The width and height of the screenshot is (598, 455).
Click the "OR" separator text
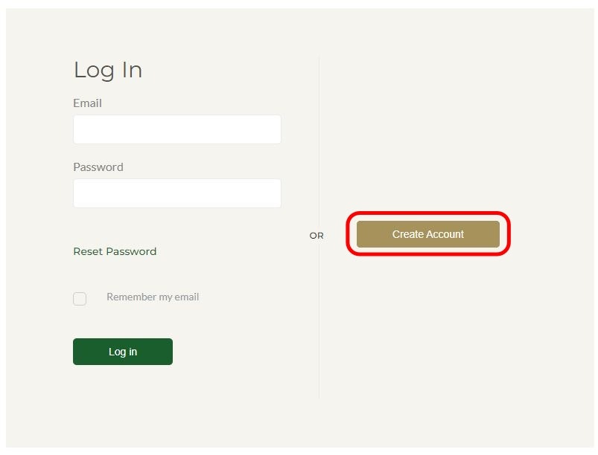pyautogui.click(x=317, y=236)
